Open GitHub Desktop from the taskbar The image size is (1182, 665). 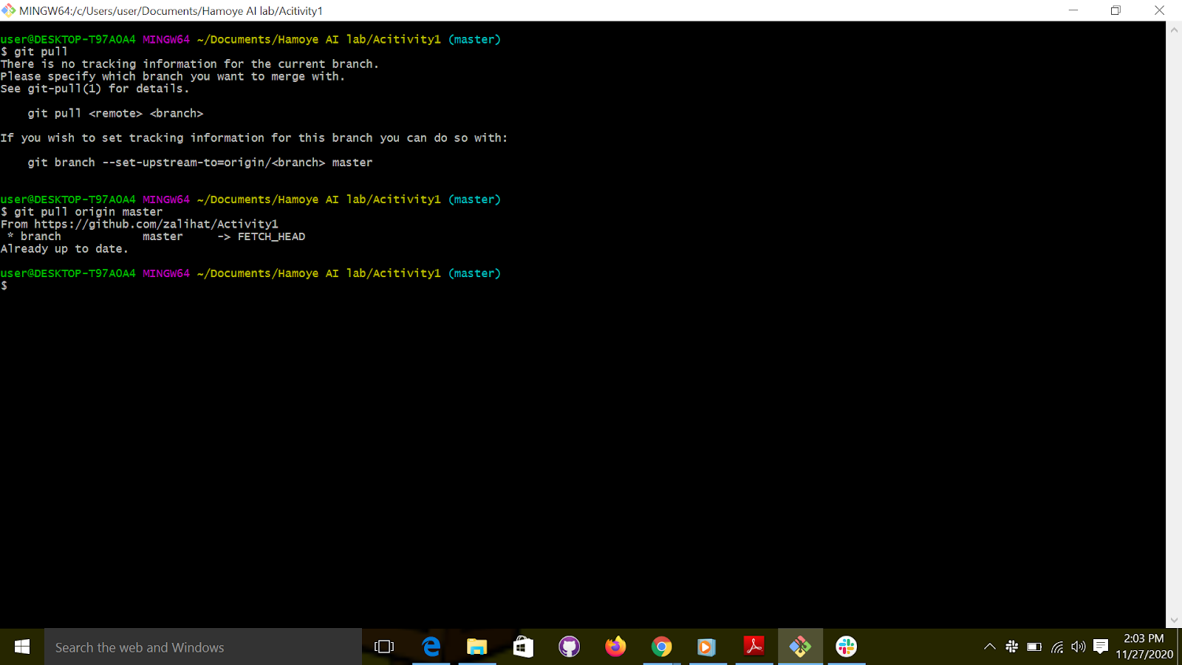point(569,647)
